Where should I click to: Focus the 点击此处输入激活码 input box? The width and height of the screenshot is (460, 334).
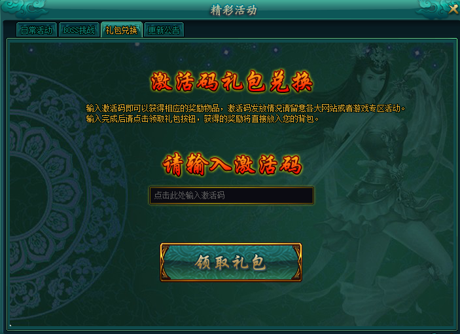232,195
